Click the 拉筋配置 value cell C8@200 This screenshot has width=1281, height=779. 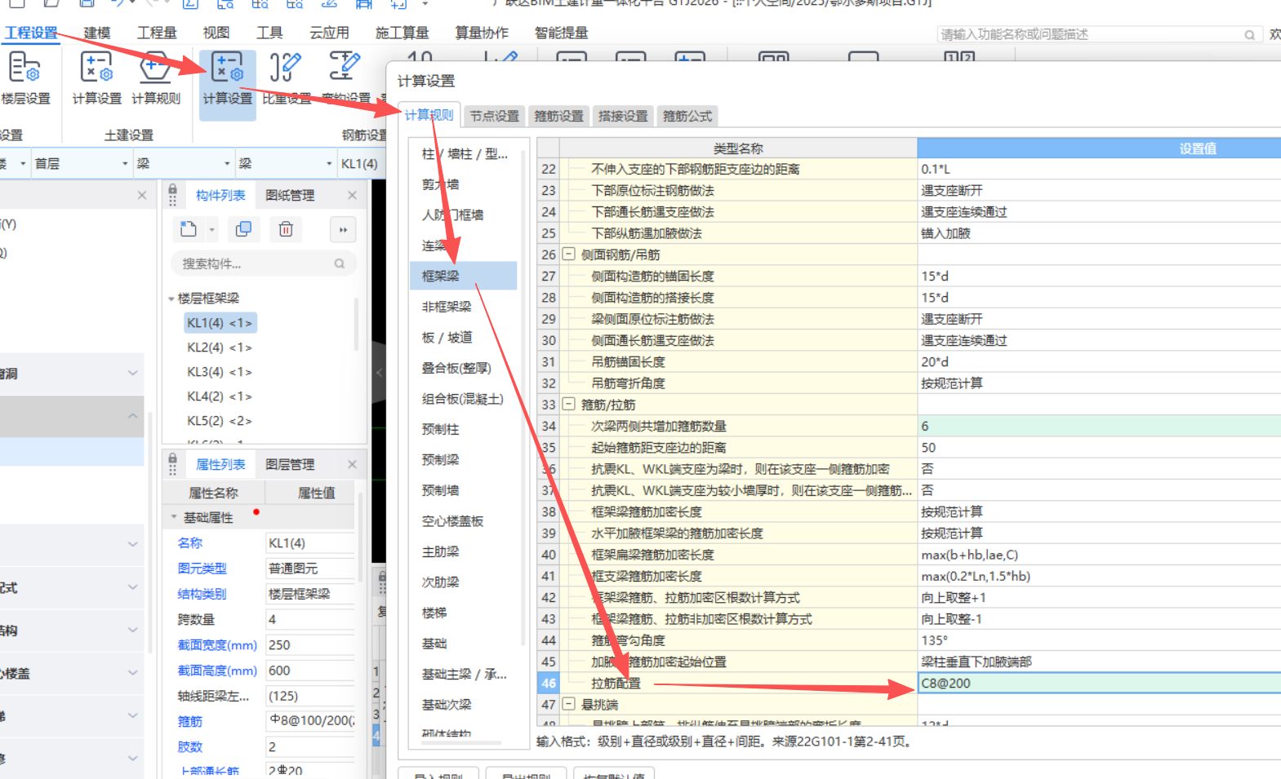pyautogui.click(x=1099, y=683)
